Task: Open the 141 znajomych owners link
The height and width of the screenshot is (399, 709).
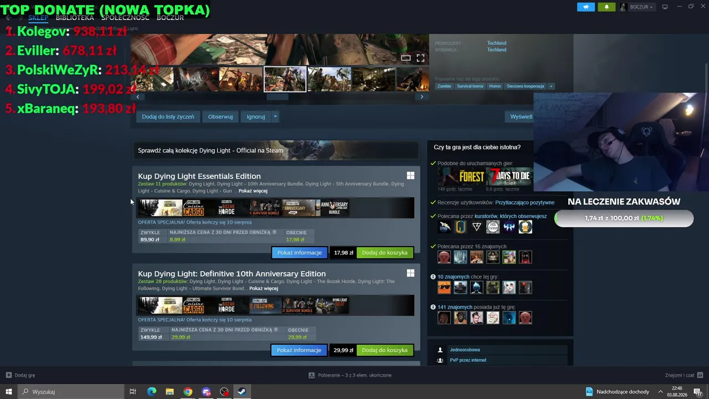Action: 455,307
